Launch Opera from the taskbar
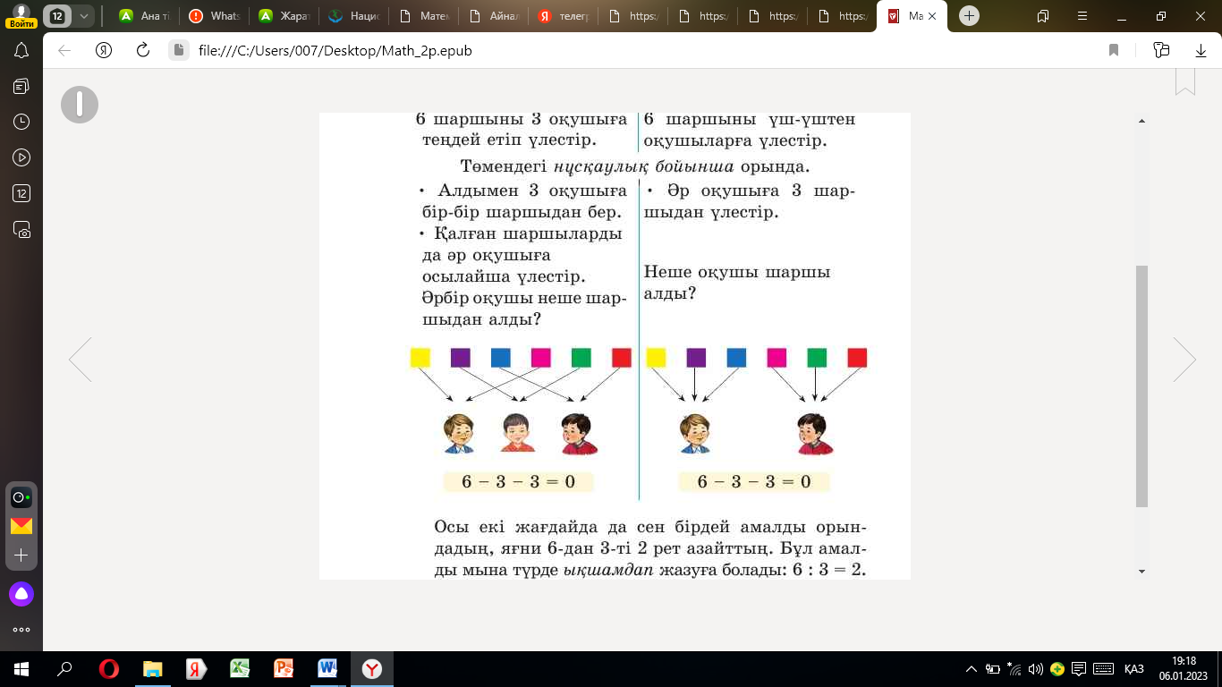Image resolution: width=1222 pixels, height=687 pixels. [109, 669]
